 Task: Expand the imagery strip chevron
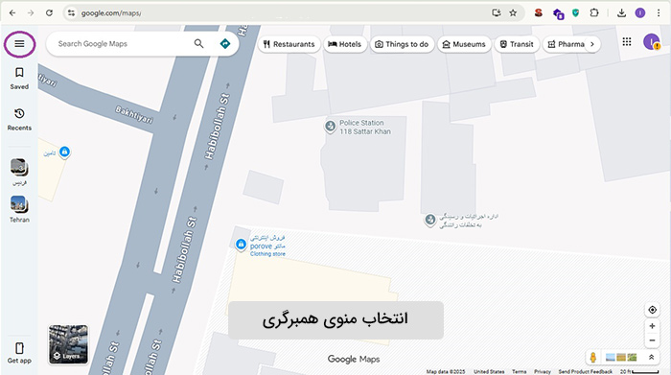[x=651, y=357]
